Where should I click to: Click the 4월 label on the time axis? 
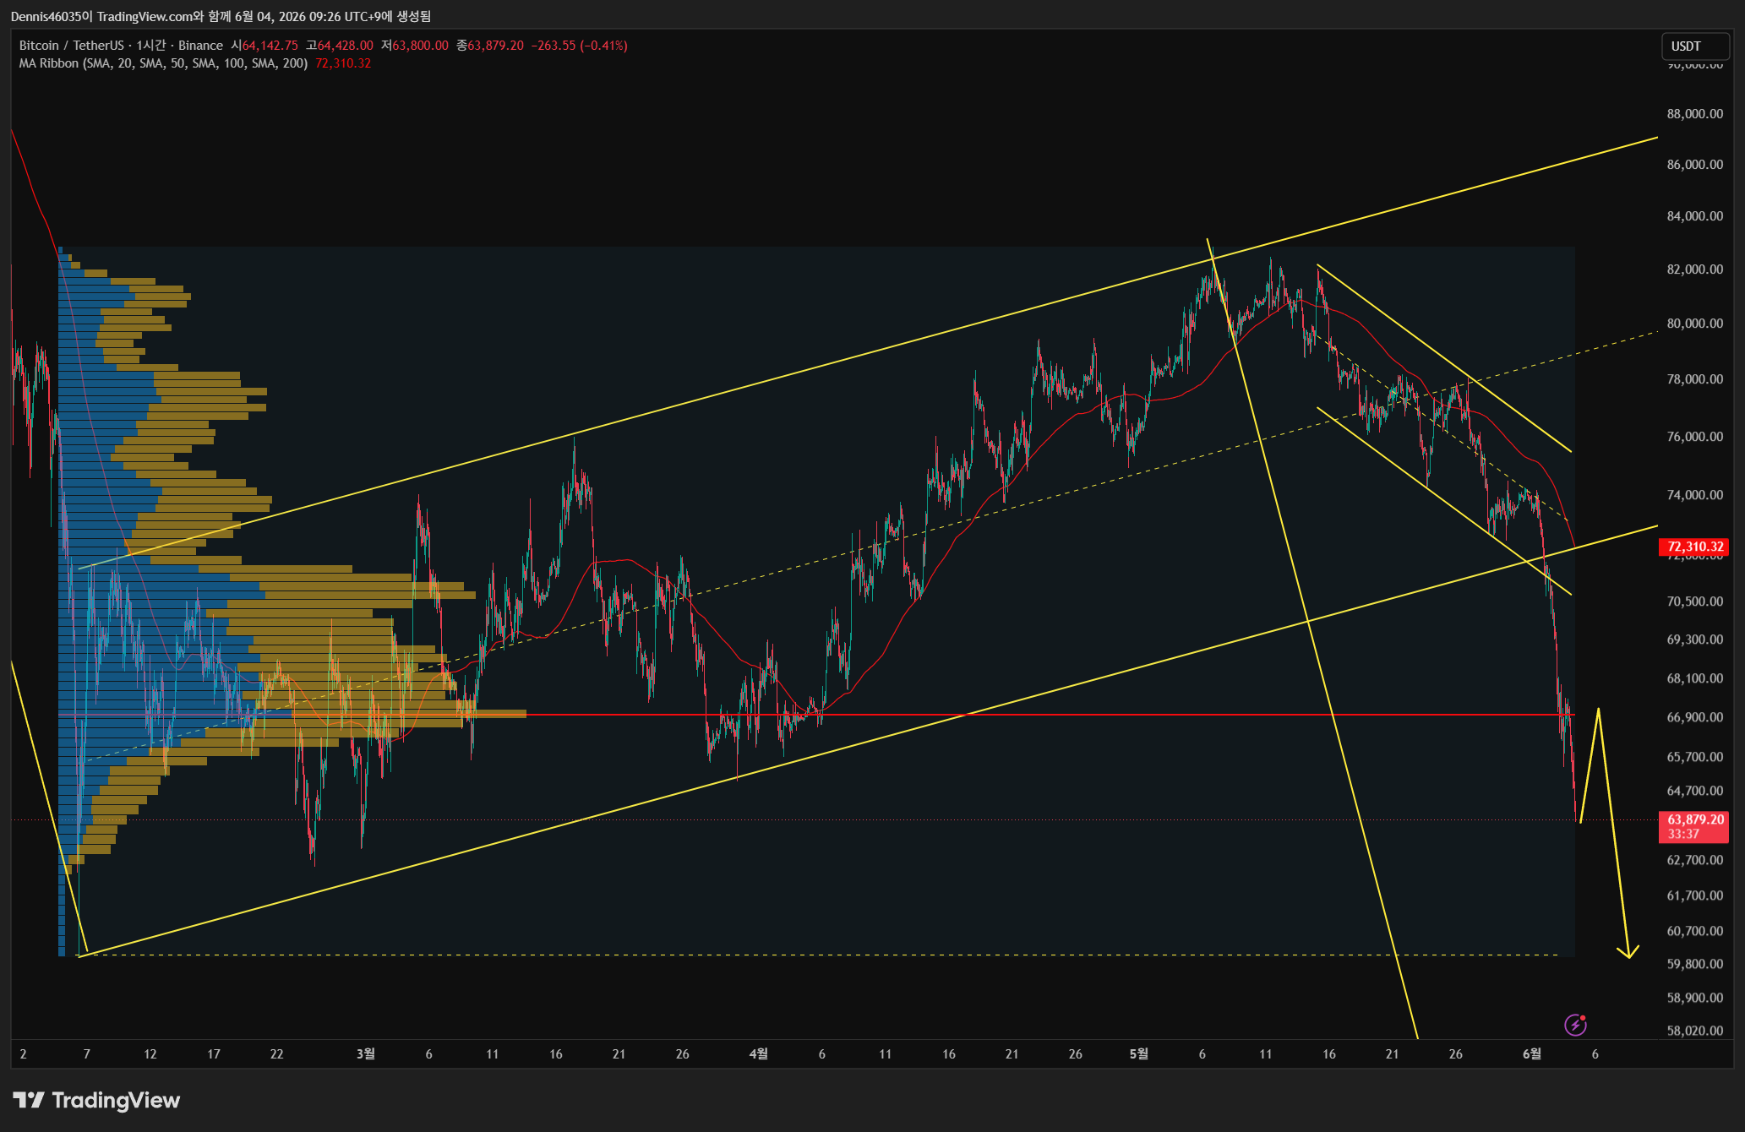click(x=759, y=1053)
